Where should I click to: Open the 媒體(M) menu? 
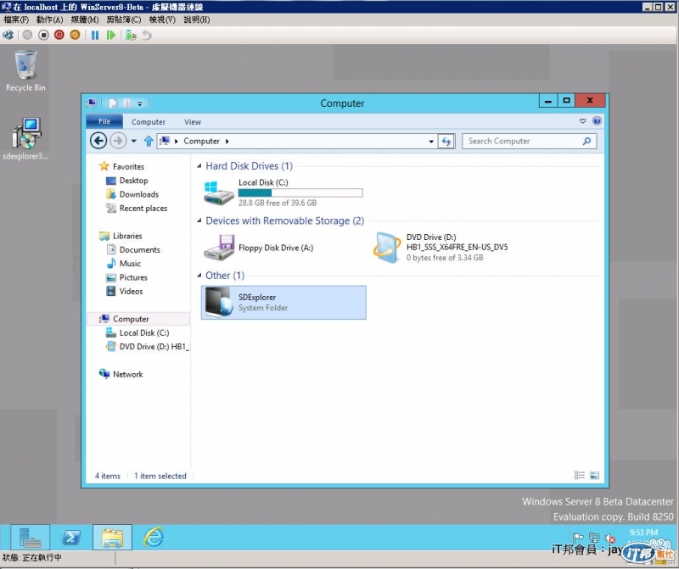point(85,20)
